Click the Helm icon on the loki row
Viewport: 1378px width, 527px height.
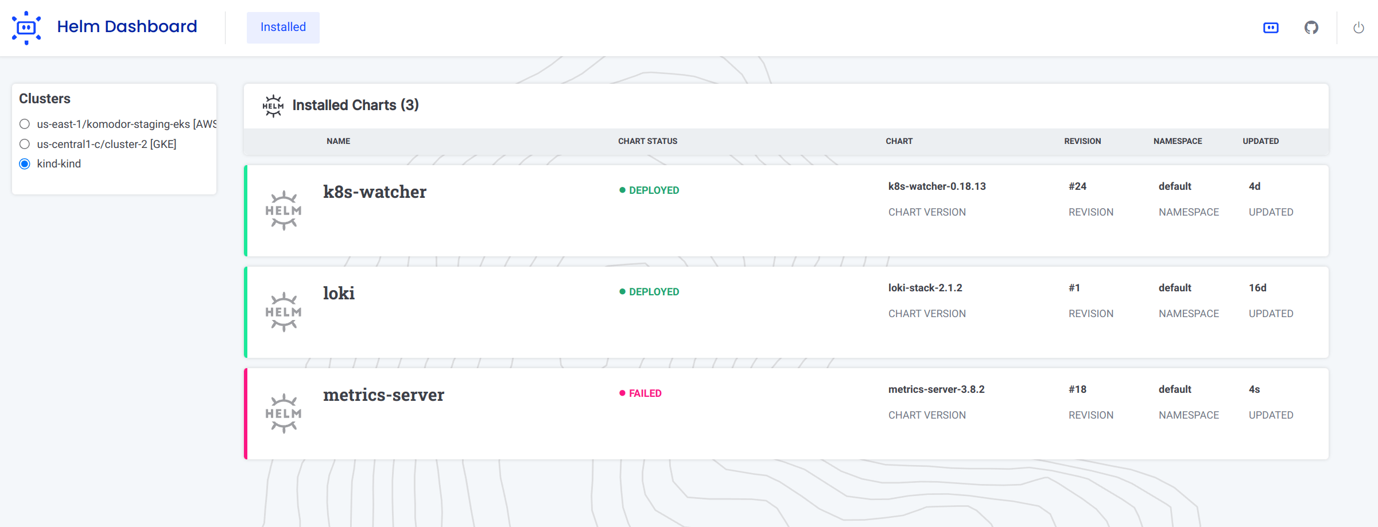coord(284,312)
